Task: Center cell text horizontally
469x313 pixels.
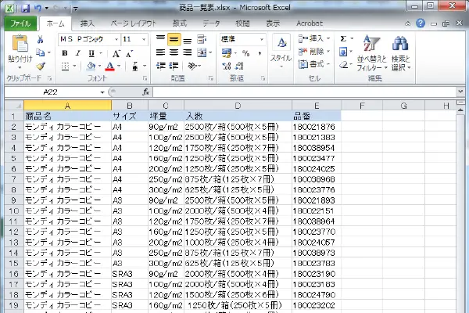Action: coord(174,52)
